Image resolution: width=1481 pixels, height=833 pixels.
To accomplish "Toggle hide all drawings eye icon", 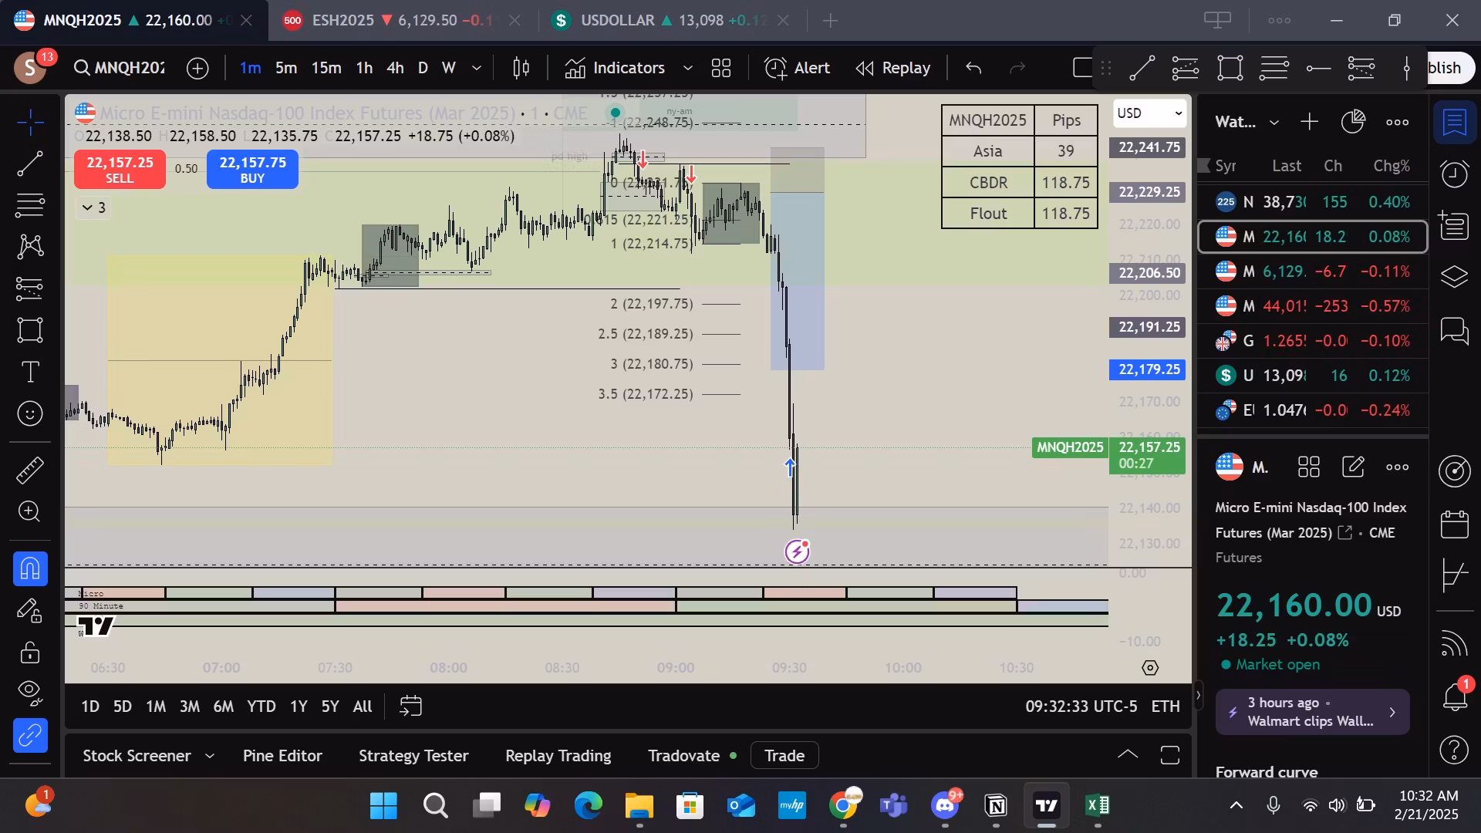I will [x=30, y=690].
